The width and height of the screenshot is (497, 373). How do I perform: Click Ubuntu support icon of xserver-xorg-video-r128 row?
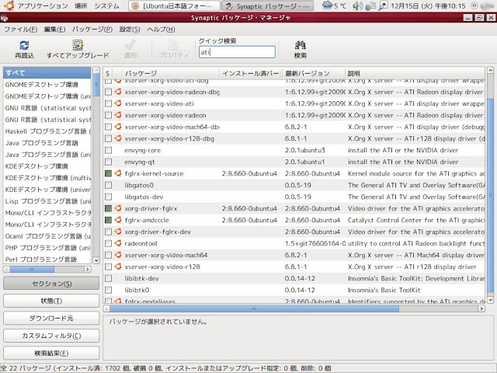point(118,267)
